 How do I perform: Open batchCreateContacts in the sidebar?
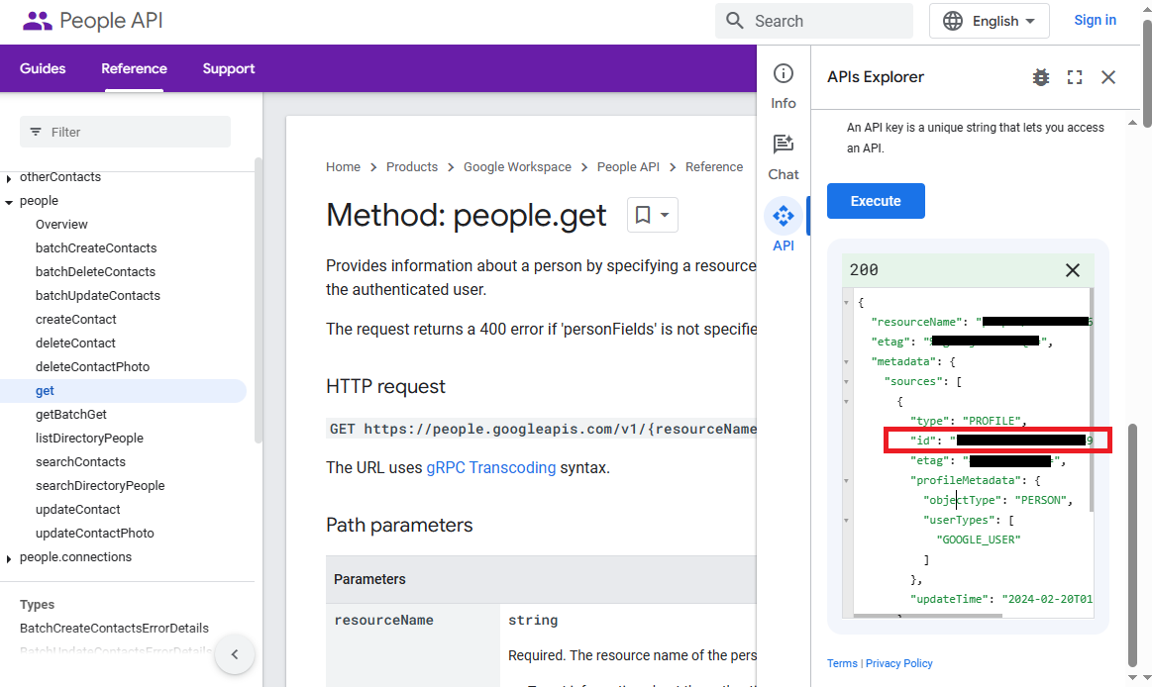point(96,248)
